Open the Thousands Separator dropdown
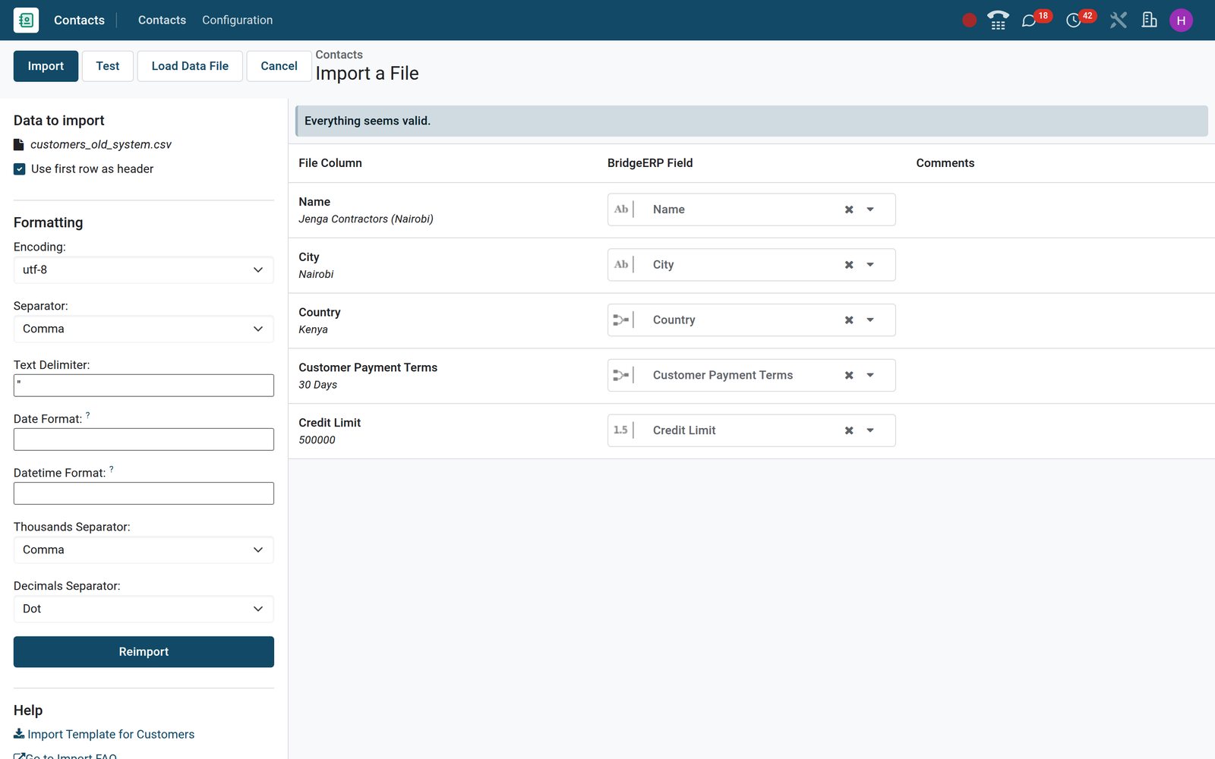The image size is (1215, 759). [x=144, y=550]
